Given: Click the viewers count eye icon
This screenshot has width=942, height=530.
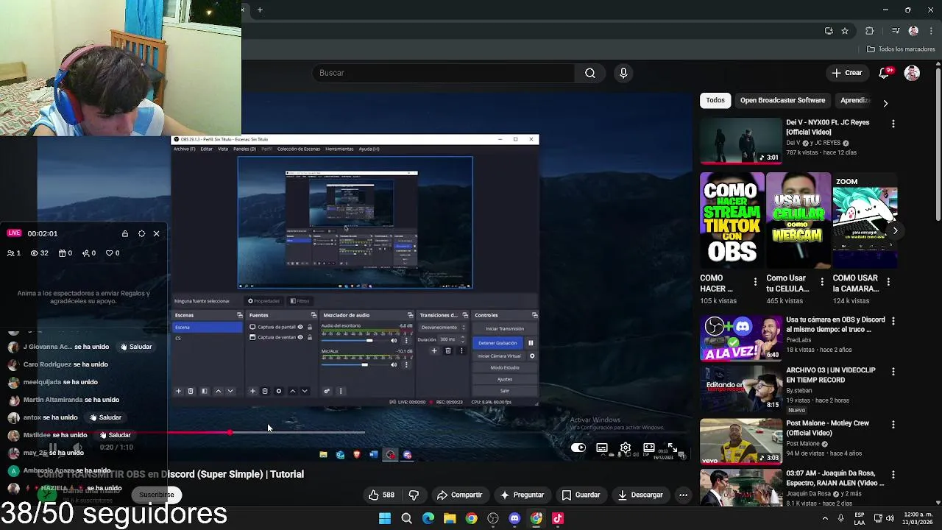Looking at the screenshot, I should click(x=34, y=253).
